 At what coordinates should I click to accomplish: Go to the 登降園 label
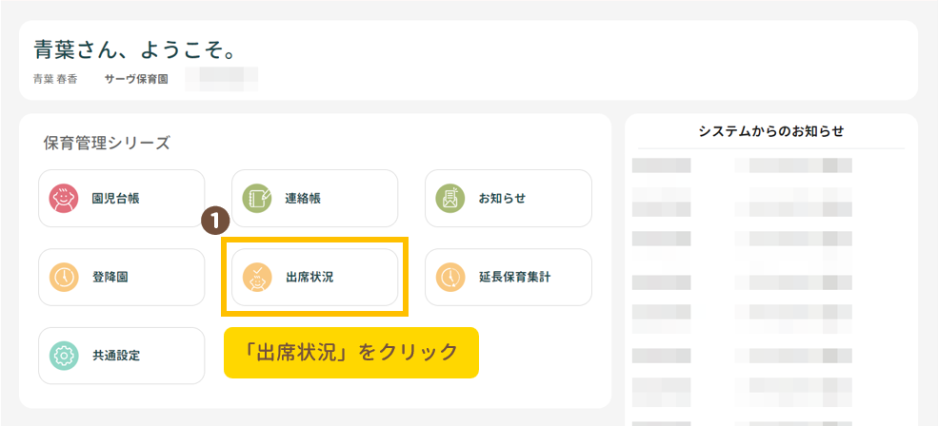click(x=110, y=278)
